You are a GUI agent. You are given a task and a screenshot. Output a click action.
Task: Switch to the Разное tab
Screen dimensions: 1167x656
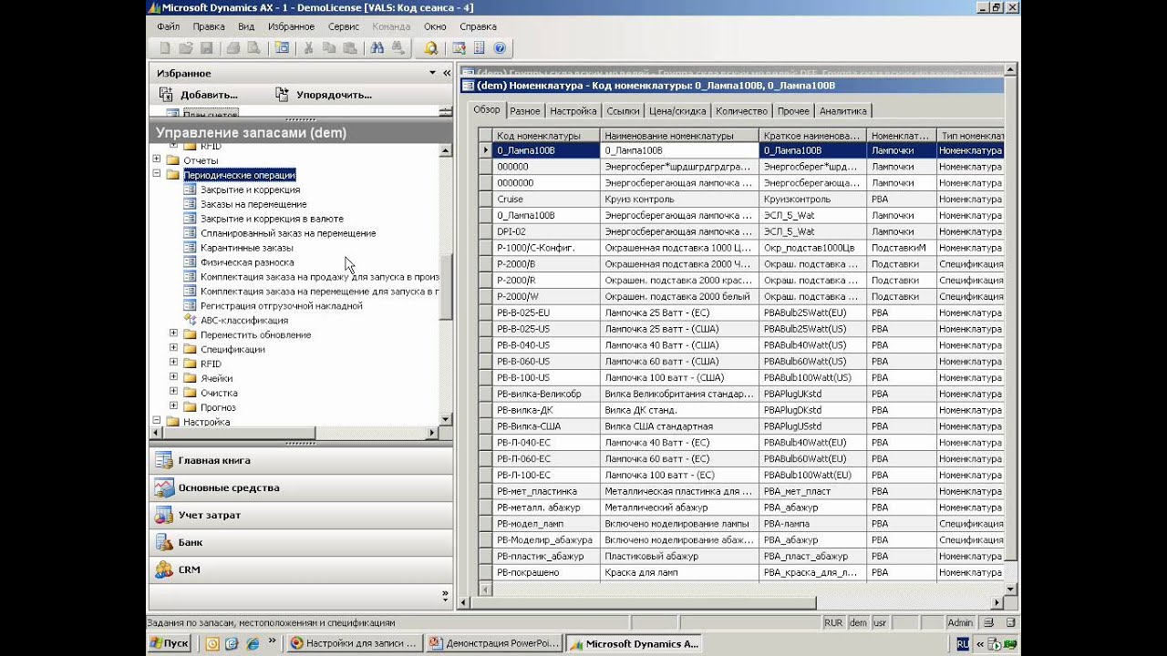pos(525,111)
